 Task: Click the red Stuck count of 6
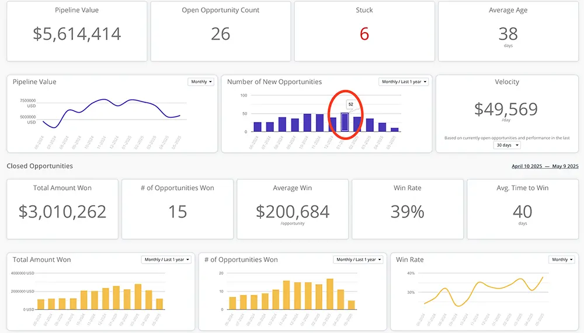[364, 34]
